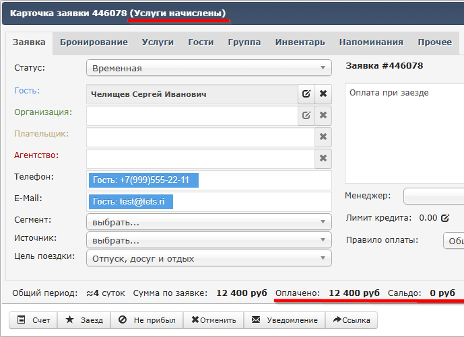Image resolution: width=464 pixels, height=337 pixels.
Task: Open the Инвентарь tab
Action: point(300,42)
